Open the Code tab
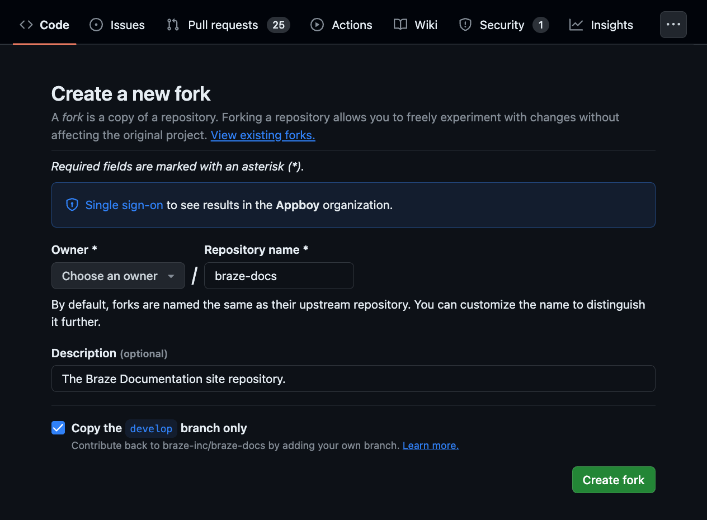 point(44,25)
